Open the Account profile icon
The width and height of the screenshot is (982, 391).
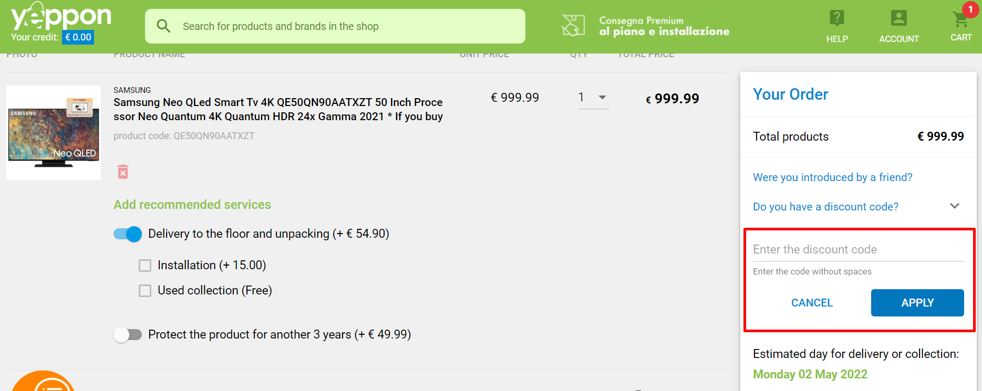898,18
